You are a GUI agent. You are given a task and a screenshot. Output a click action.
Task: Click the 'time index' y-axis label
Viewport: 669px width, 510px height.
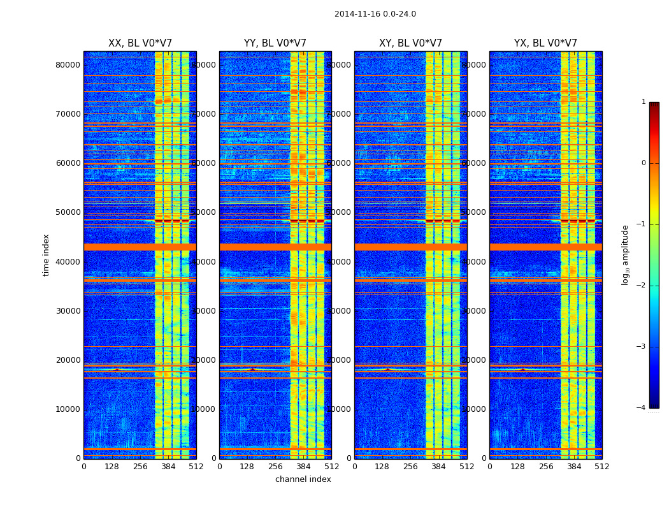46,254
